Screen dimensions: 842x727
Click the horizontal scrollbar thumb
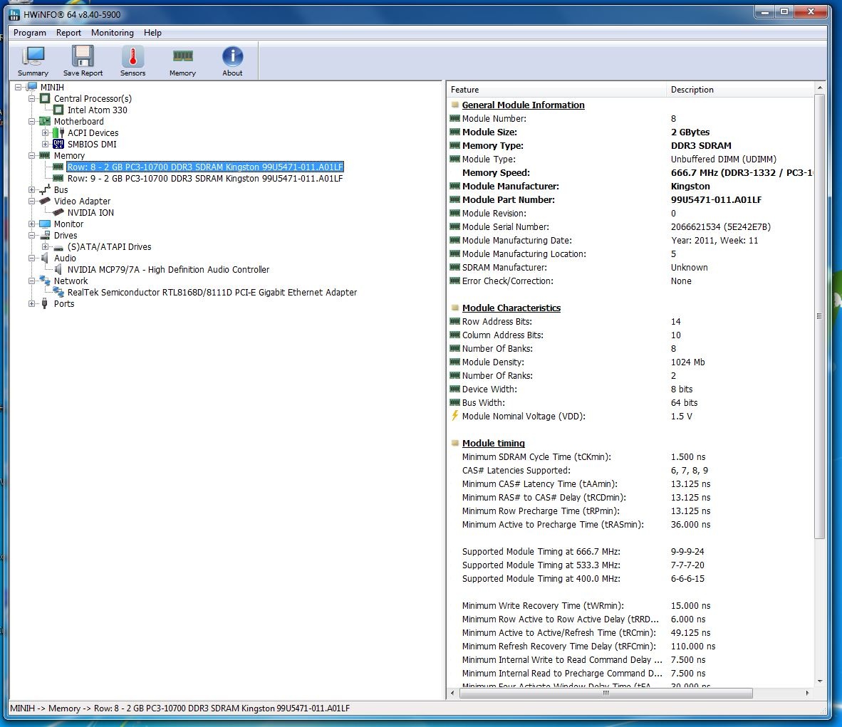pyautogui.click(x=605, y=693)
